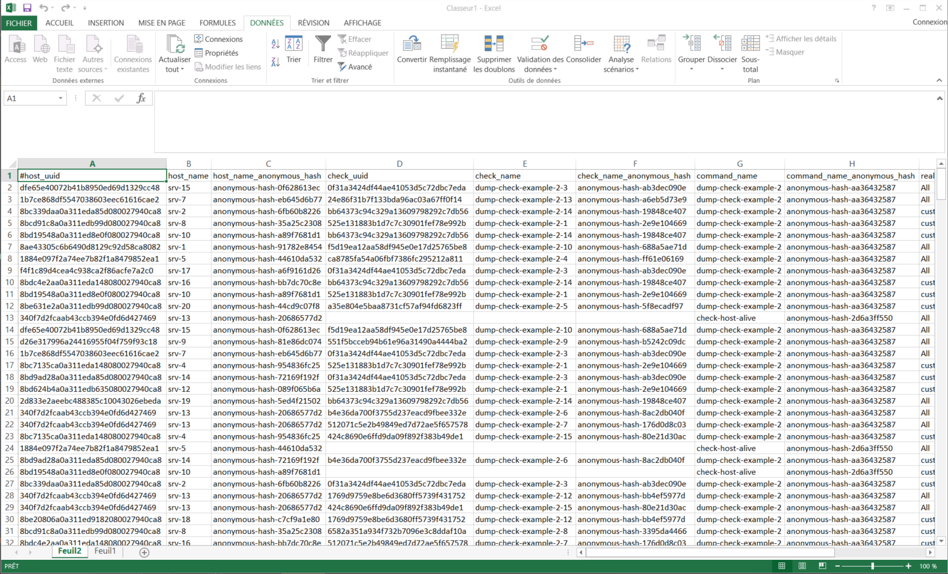Click the Consolider icon

click(583, 44)
